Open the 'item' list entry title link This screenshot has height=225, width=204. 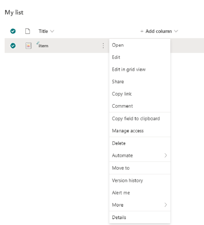coord(43,46)
